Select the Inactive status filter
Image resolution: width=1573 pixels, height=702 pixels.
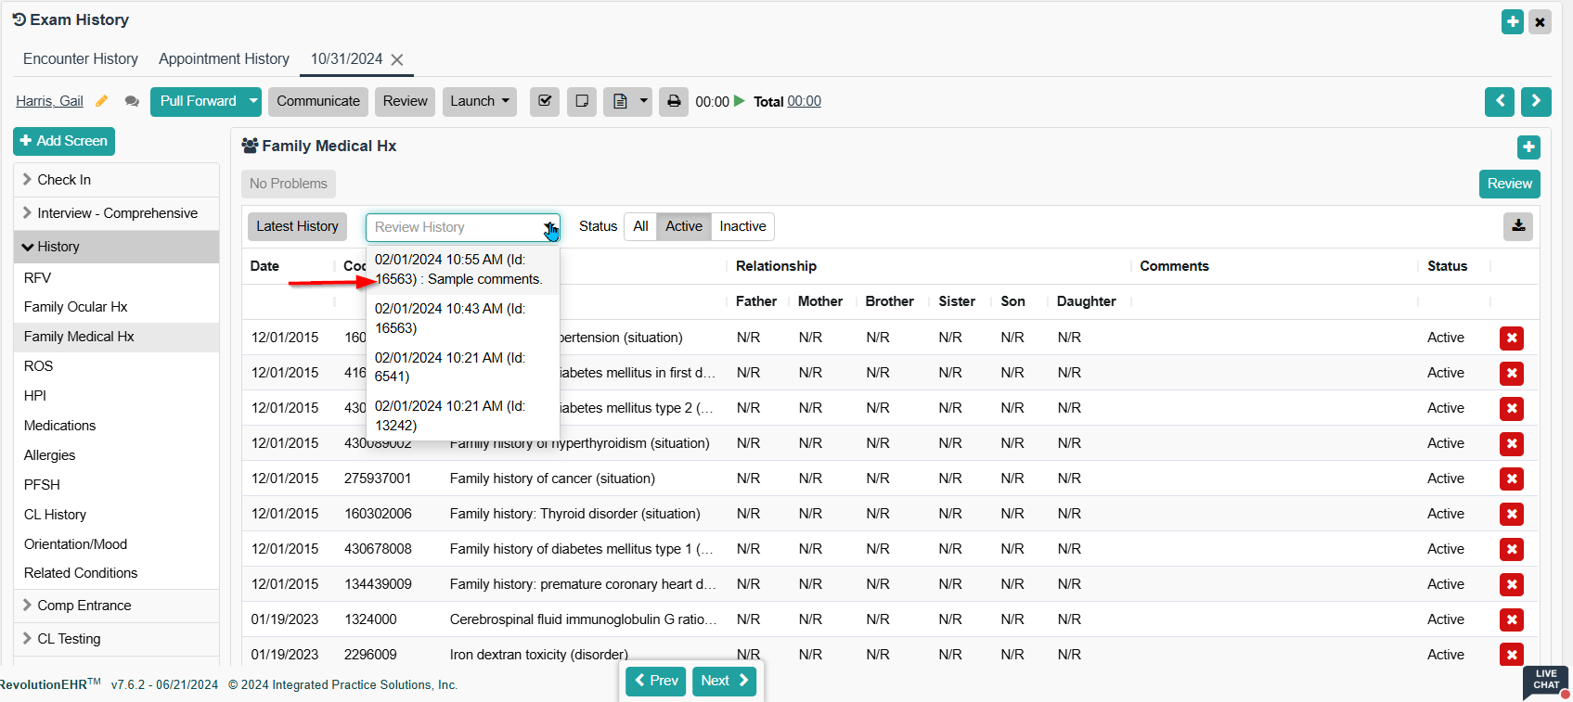[742, 226]
